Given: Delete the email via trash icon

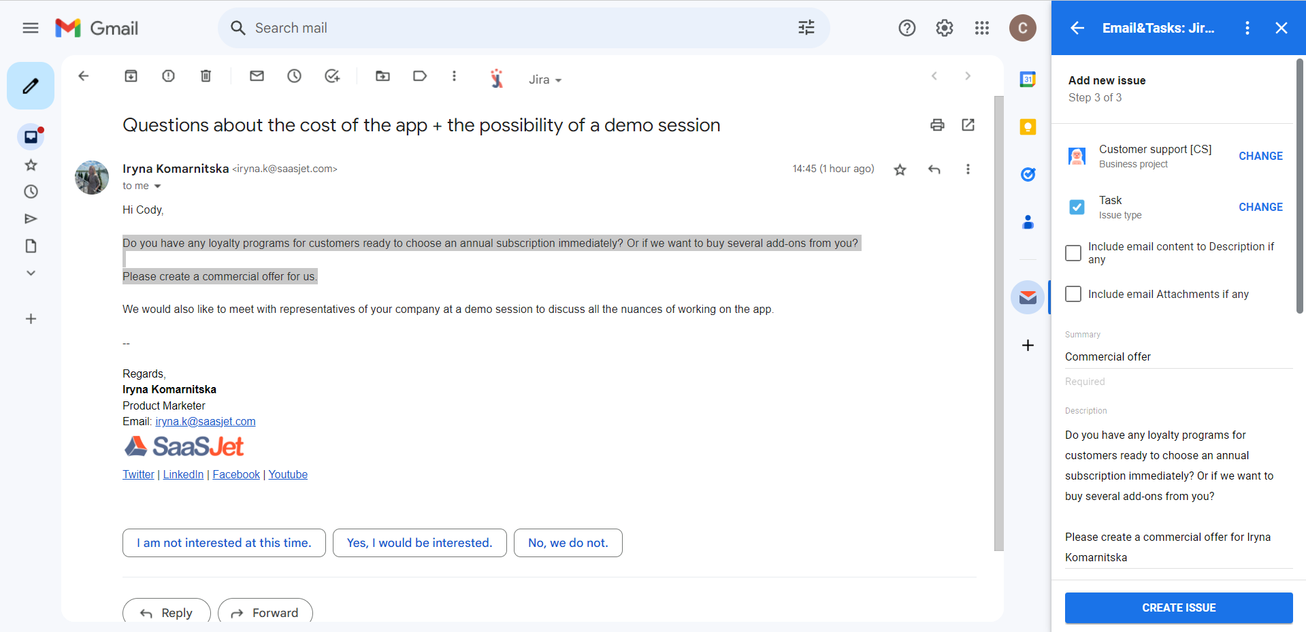Looking at the screenshot, I should pos(206,76).
